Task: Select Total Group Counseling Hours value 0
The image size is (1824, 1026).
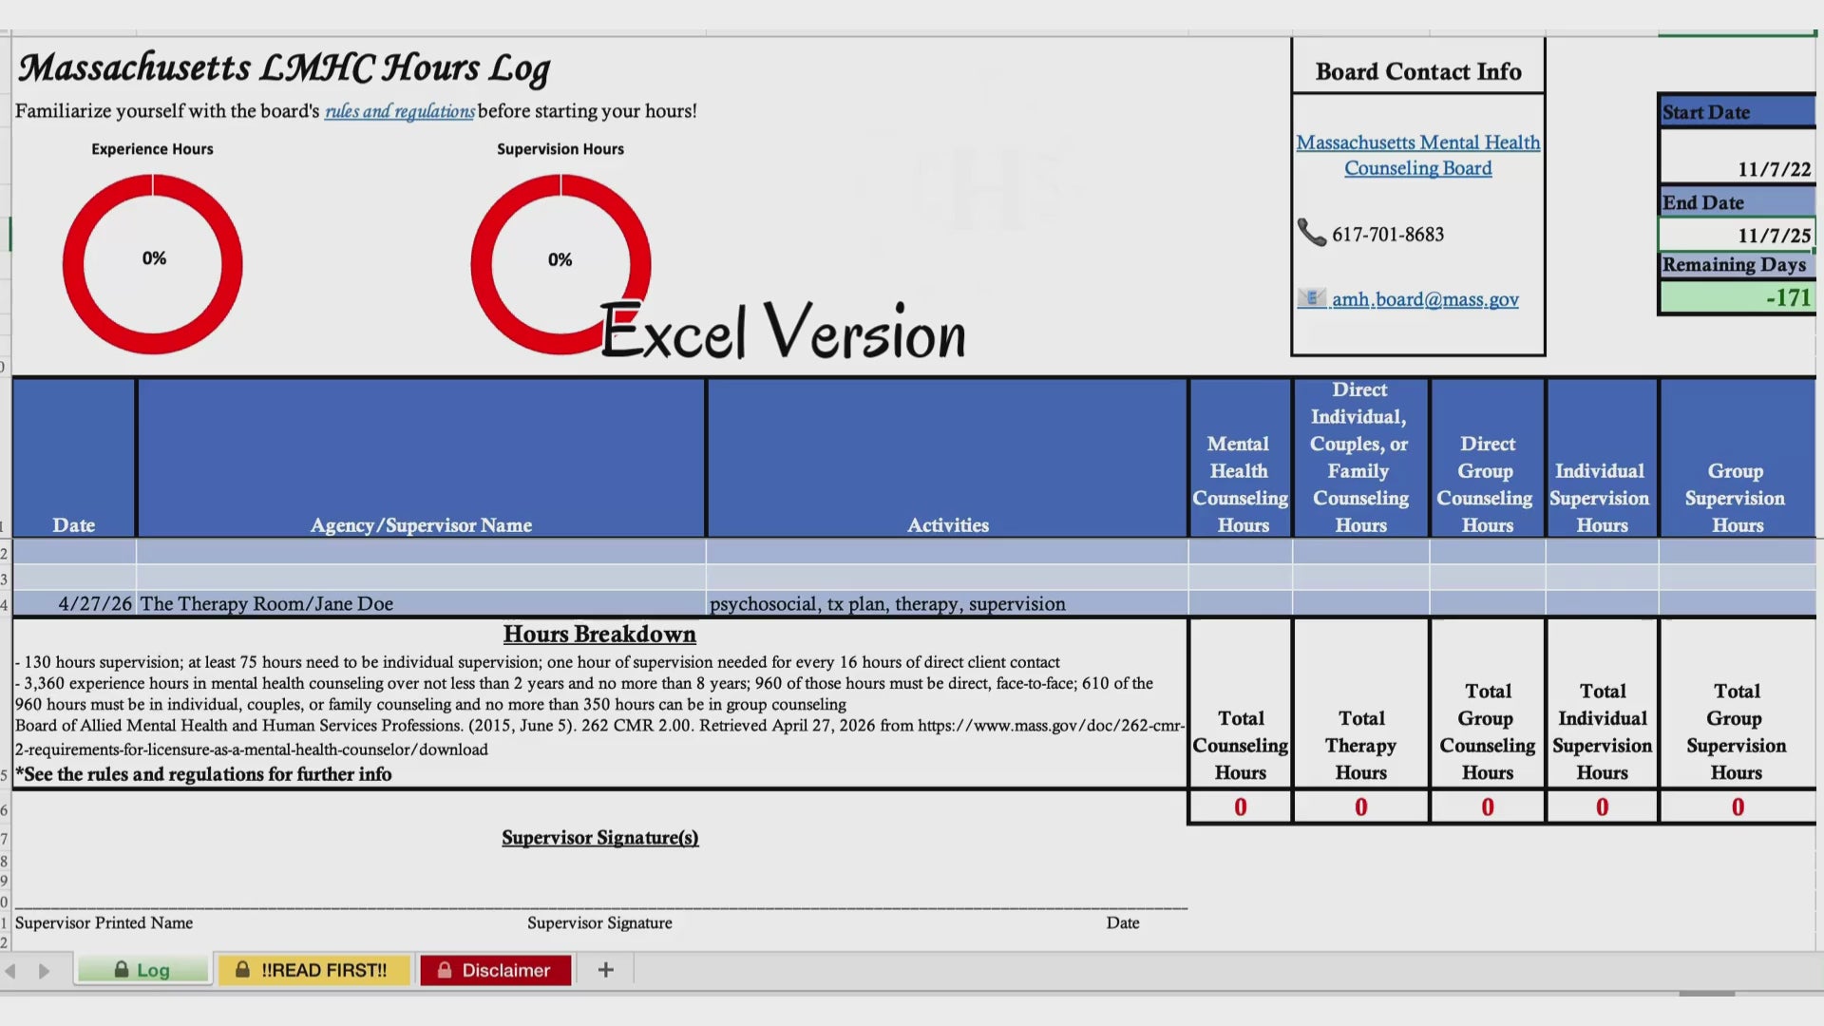Action: coord(1487,807)
